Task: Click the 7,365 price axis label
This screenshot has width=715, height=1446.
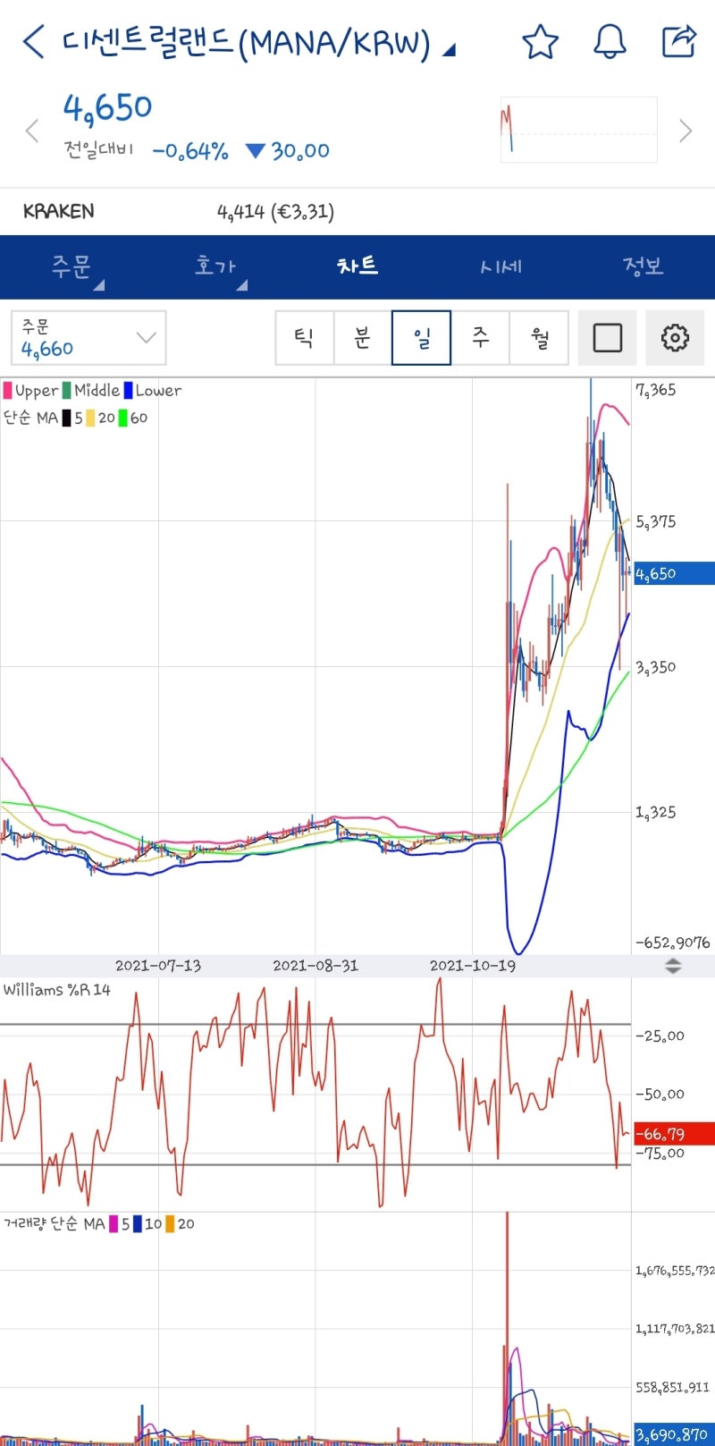Action: [656, 390]
